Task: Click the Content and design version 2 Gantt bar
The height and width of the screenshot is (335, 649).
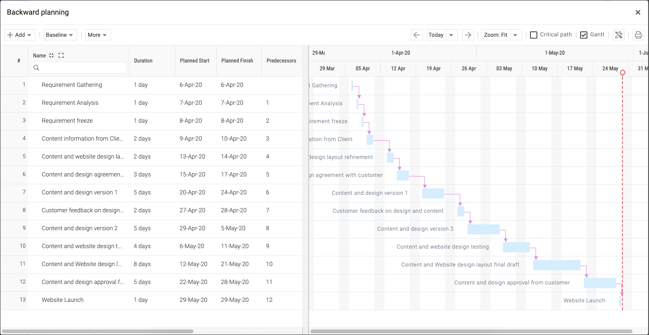Action: [x=484, y=229]
